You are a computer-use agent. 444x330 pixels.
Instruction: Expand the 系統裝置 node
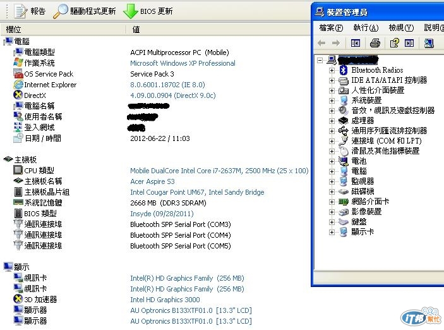pos(332,101)
